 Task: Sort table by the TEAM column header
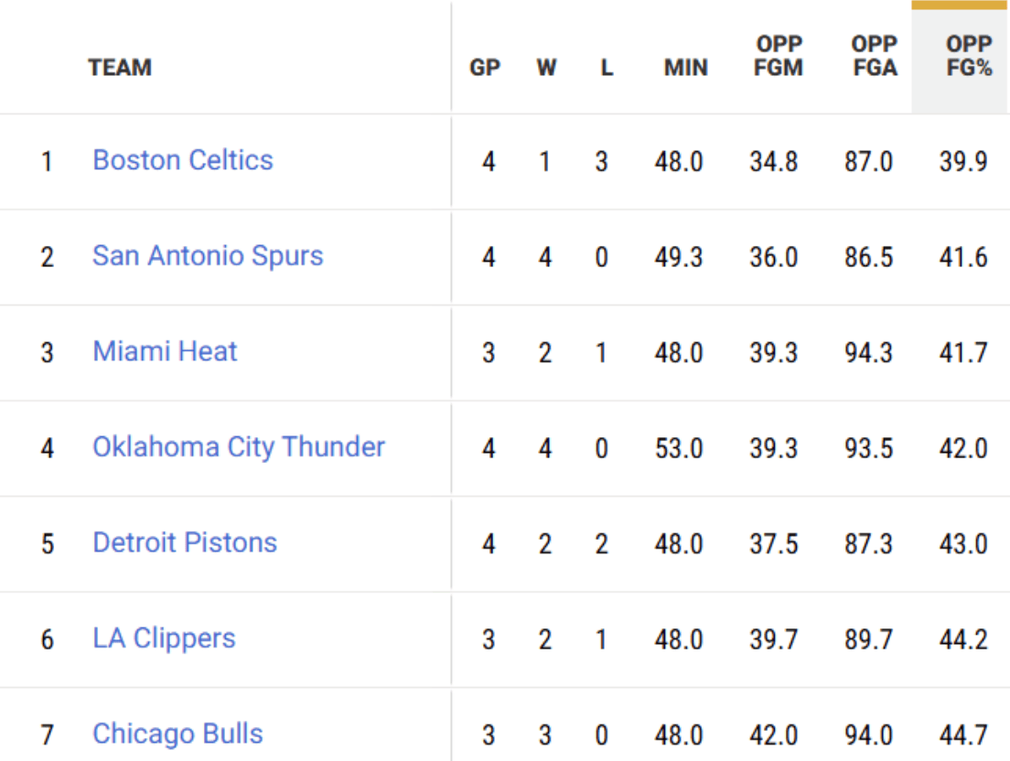pyautogui.click(x=120, y=68)
